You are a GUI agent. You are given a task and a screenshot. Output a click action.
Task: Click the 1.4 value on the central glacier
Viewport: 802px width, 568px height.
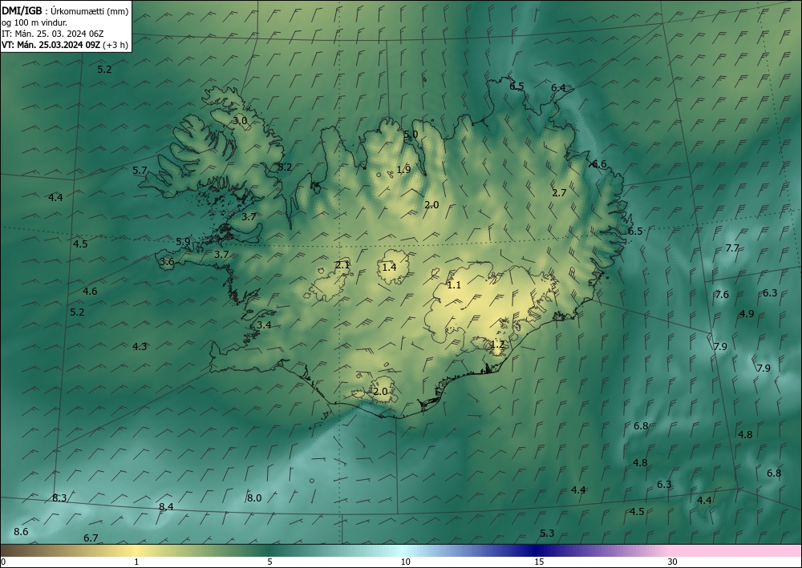389,267
